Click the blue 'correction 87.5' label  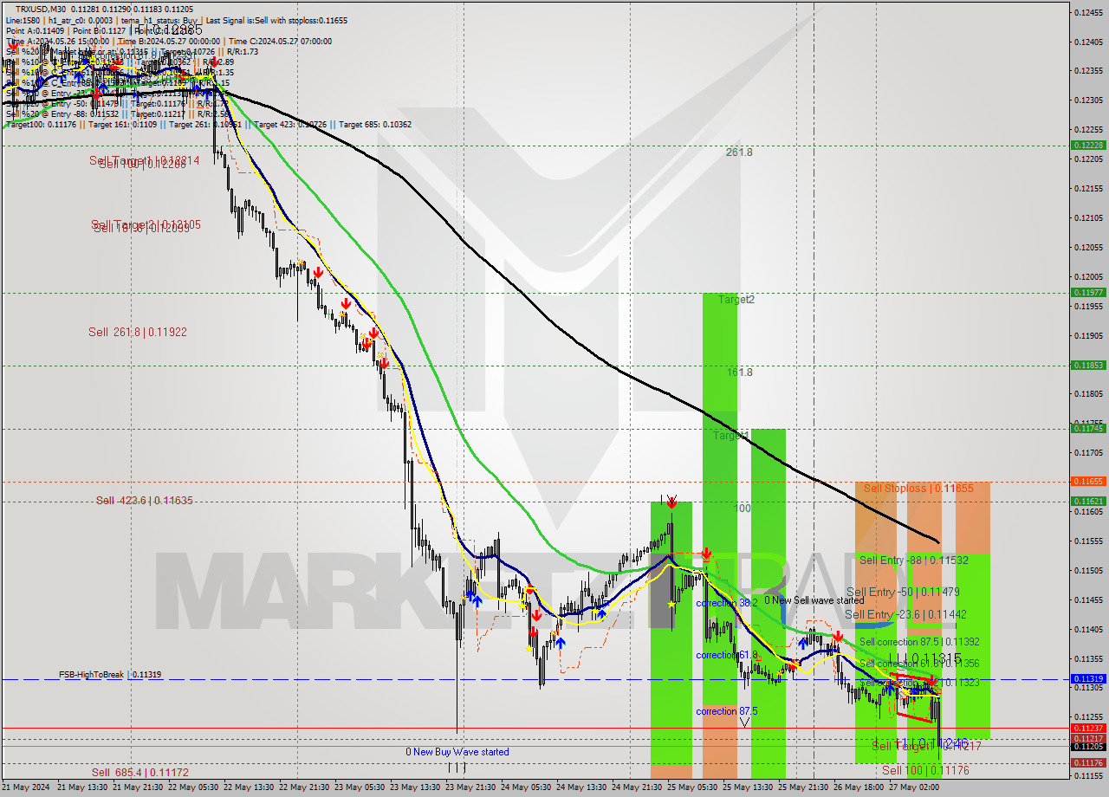[727, 711]
